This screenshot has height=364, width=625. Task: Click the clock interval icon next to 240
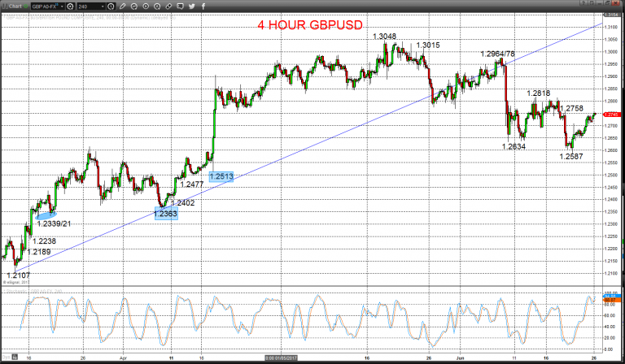click(x=111, y=6)
